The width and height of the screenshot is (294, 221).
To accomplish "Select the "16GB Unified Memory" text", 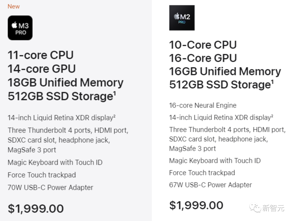I will [225, 71].
